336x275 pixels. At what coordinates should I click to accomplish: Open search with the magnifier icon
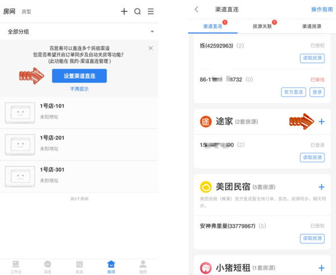137,11
